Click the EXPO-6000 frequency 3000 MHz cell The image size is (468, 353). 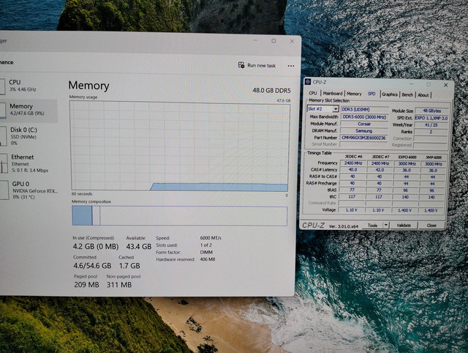[x=407, y=163]
